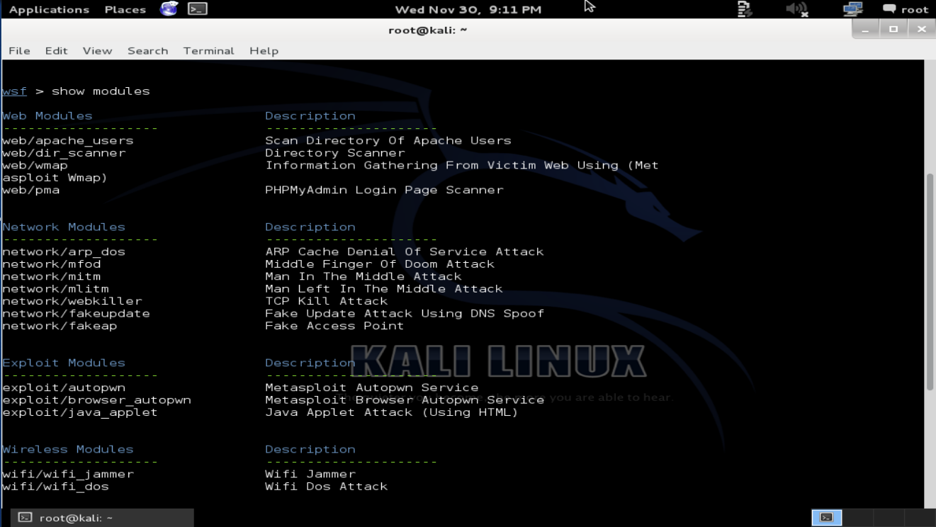Click the network/arp_dos module name
This screenshot has height=527, width=936.
click(64, 251)
